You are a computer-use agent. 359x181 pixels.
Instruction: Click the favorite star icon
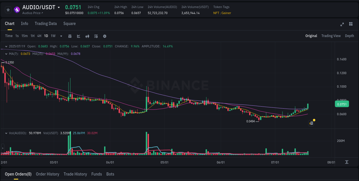8,9
